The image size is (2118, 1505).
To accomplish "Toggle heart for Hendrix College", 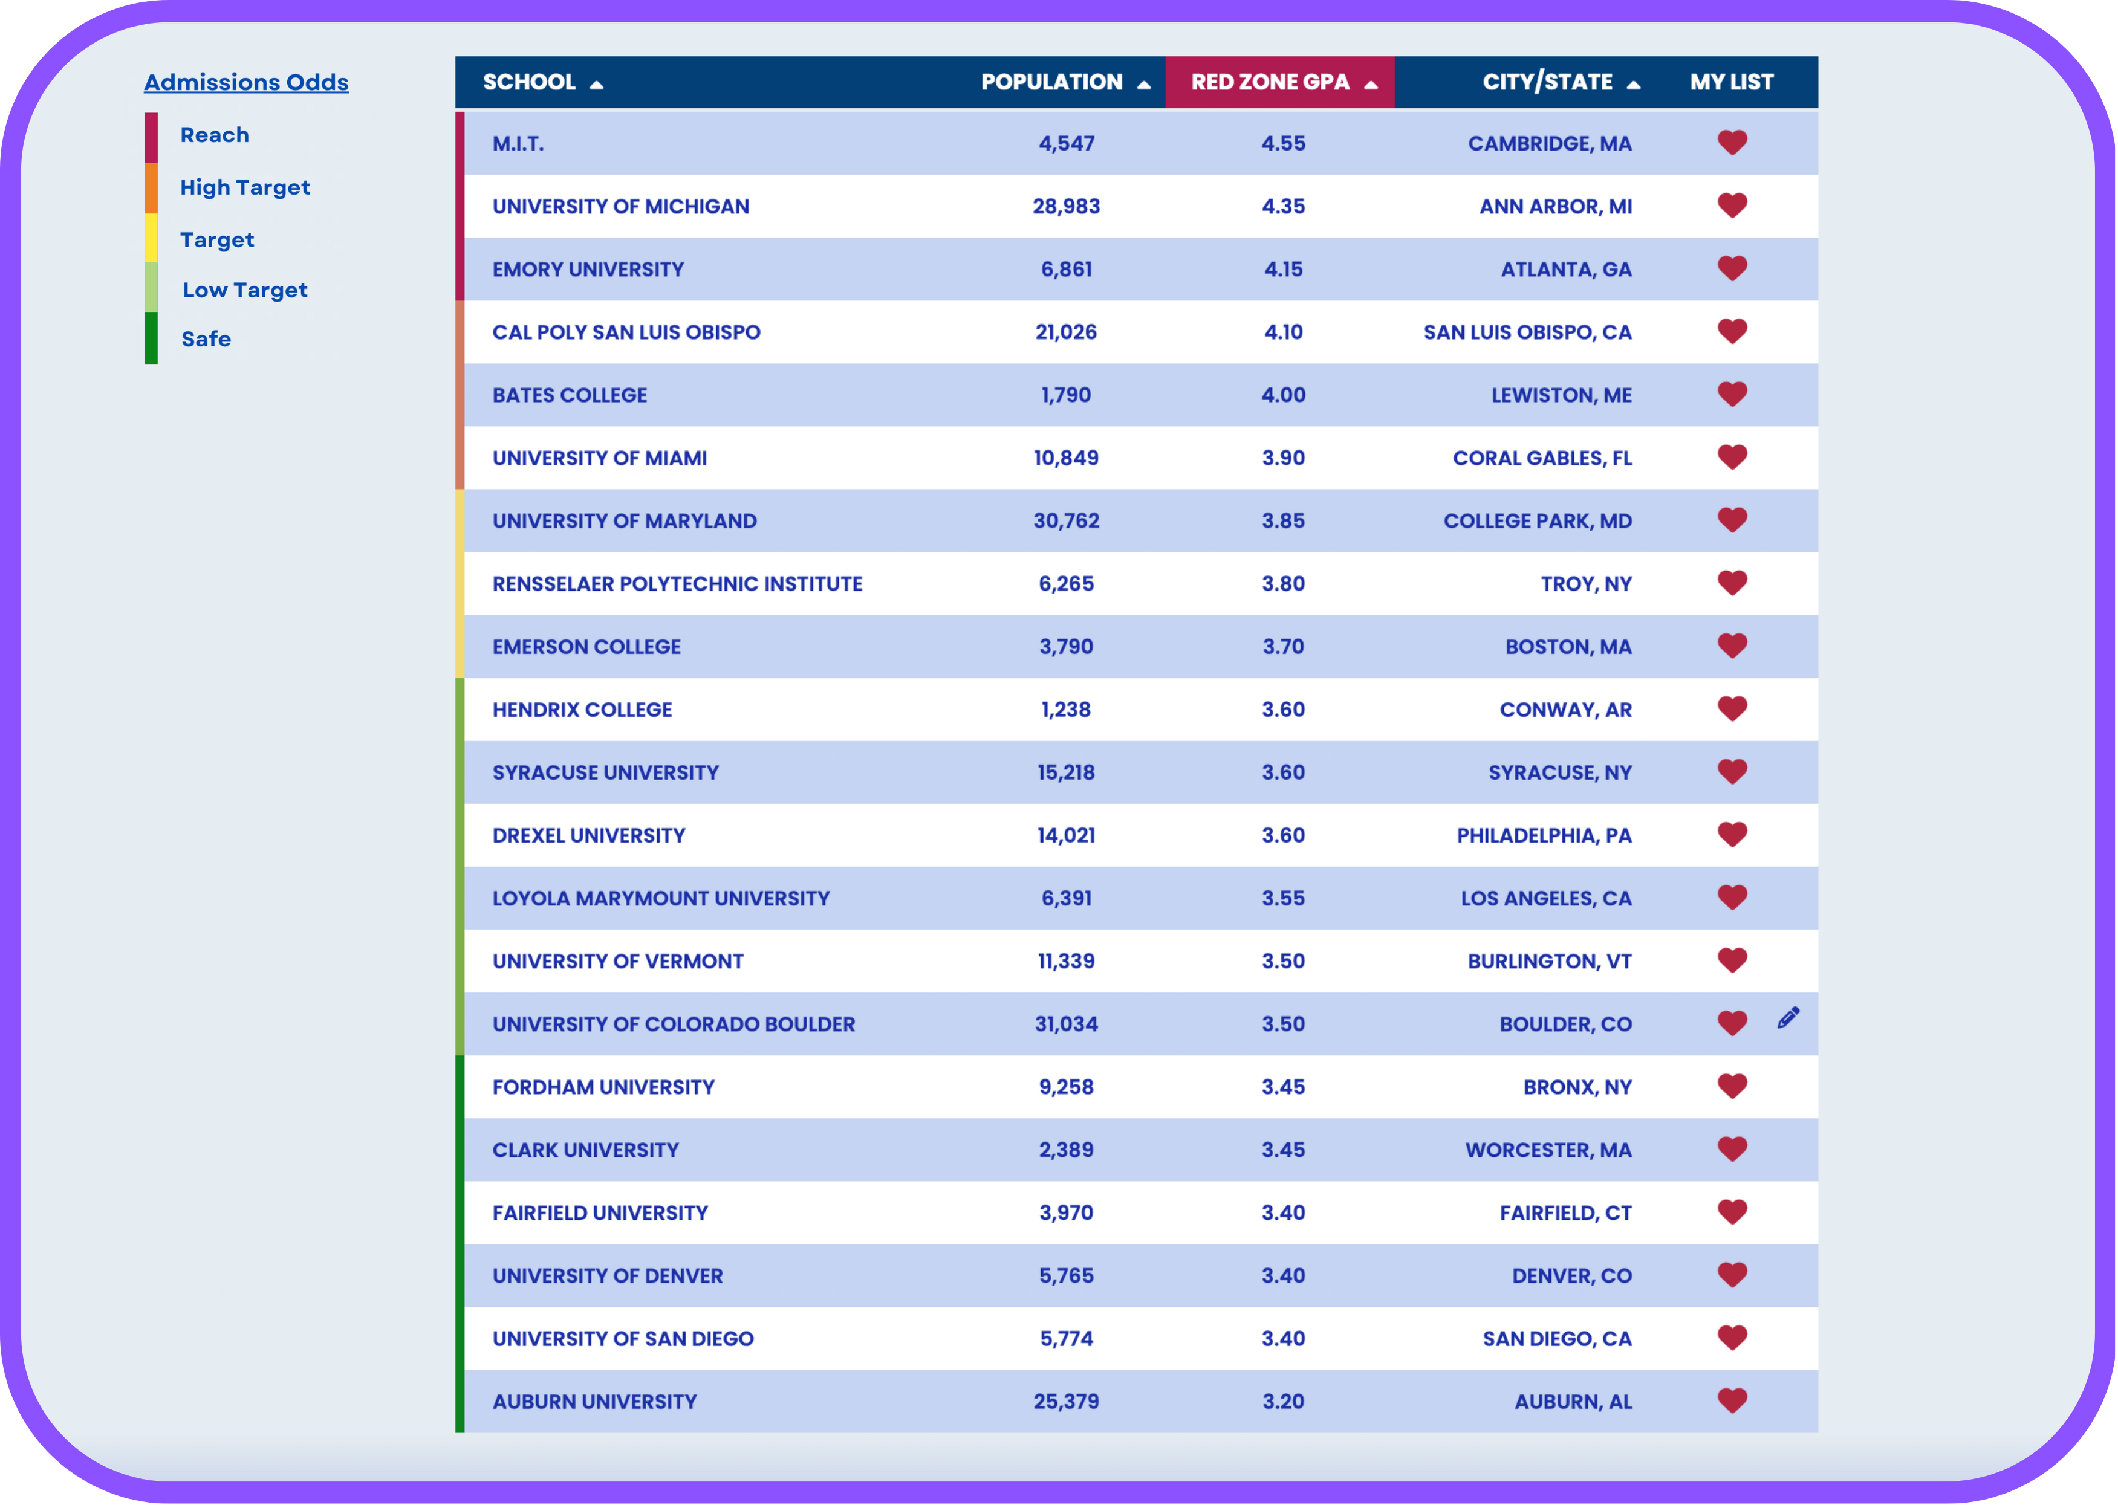I will click(x=1732, y=710).
